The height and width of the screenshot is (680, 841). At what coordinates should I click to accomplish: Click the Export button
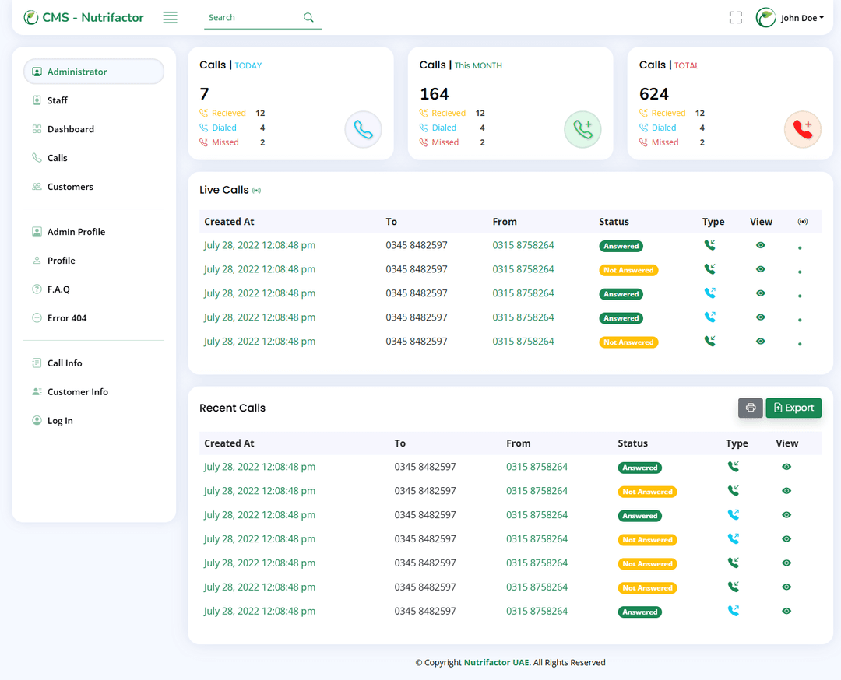click(x=793, y=408)
